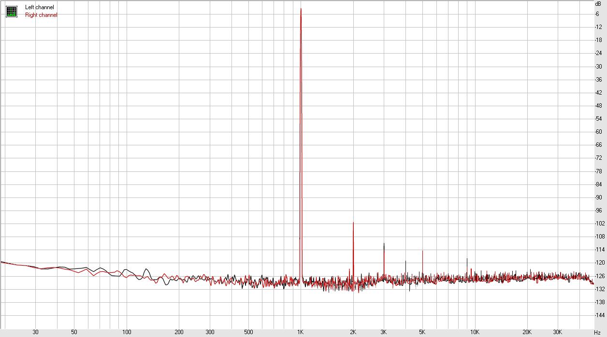607x337 pixels.
Task: Click the -60 value on the dB axis
Action: coord(598,132)
